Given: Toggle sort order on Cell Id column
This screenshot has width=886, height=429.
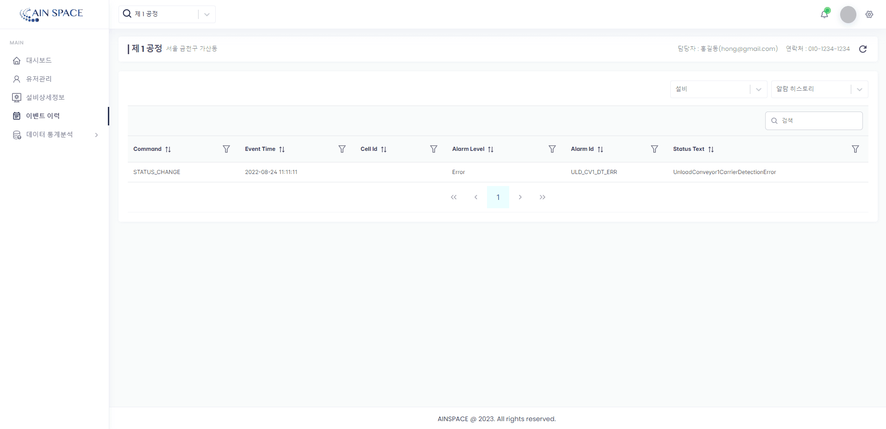Looking at the screenshot, I should coord(384,149).
